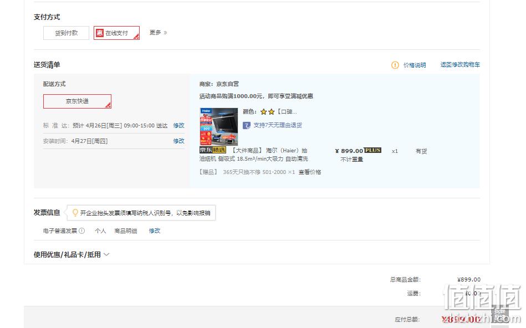Click the 电子普通发票 invoice type text
The width and height of the screenshot is (526, 328).
[60, 230]
